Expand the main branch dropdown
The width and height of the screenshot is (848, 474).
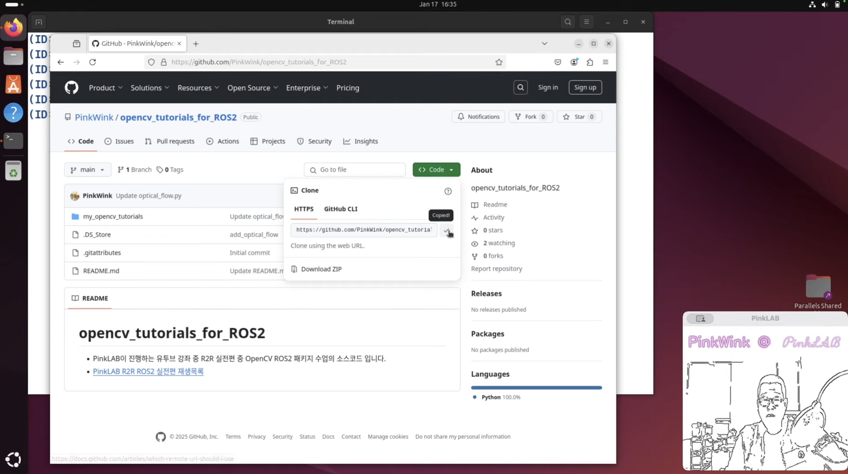[87, 169]
